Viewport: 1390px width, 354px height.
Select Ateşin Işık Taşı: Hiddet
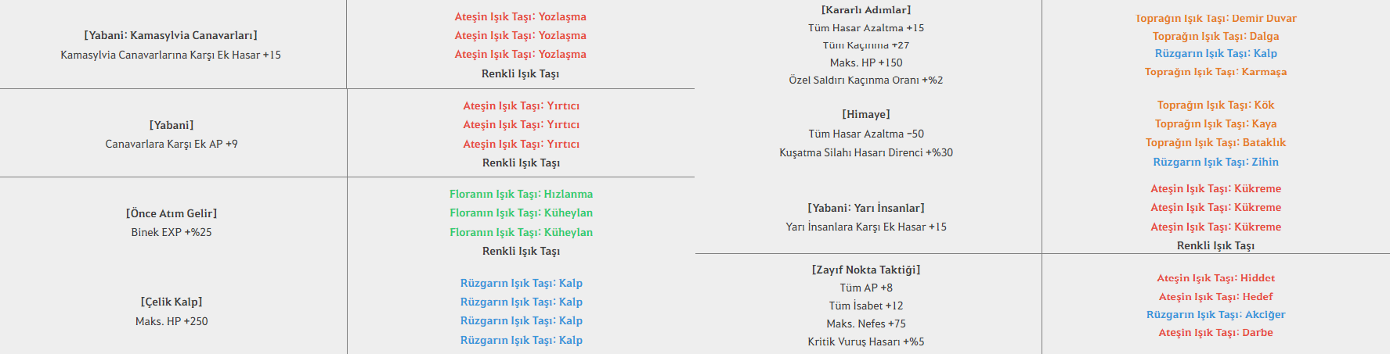click(1215, 277)
